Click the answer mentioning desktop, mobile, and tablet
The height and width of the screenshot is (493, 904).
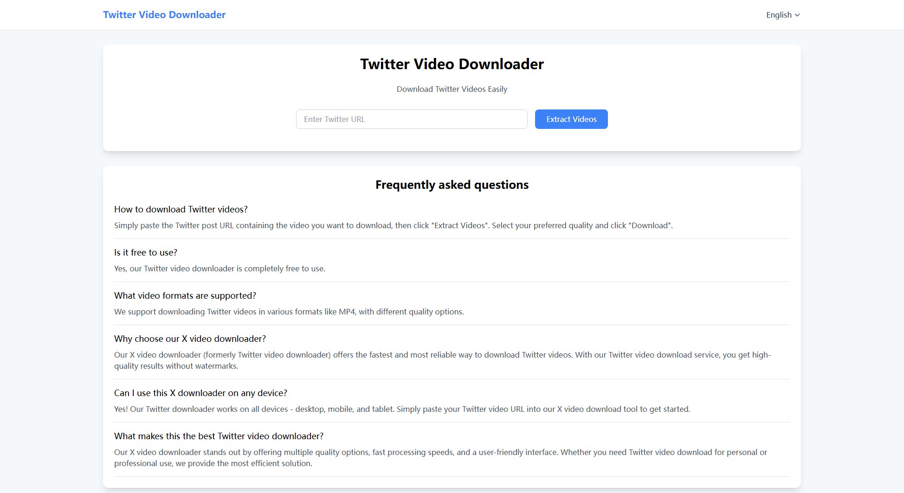pos(402,409)
